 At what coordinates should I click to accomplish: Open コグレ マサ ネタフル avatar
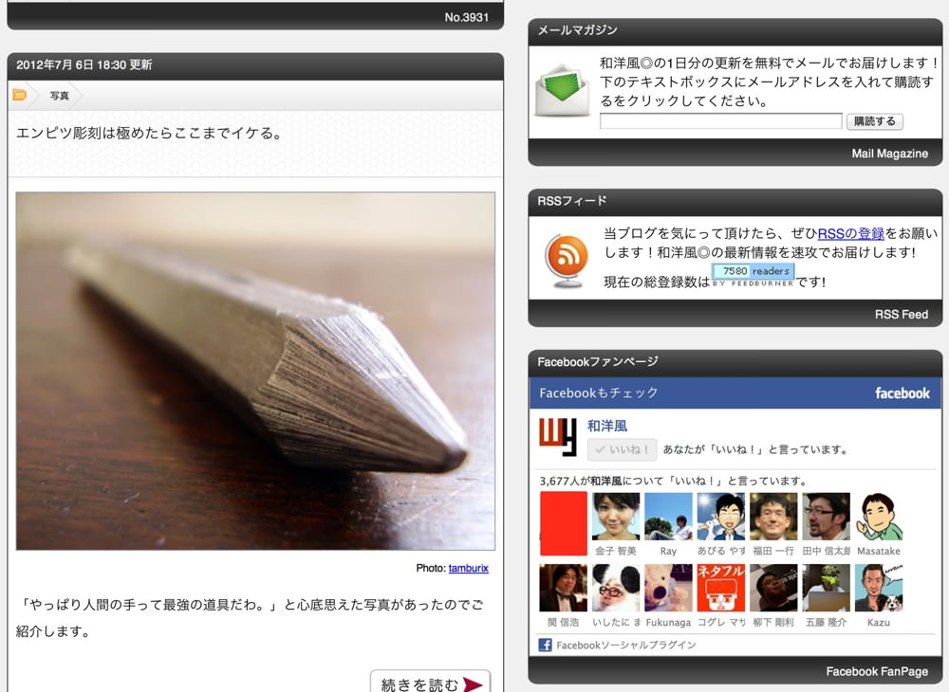point(721,588)
